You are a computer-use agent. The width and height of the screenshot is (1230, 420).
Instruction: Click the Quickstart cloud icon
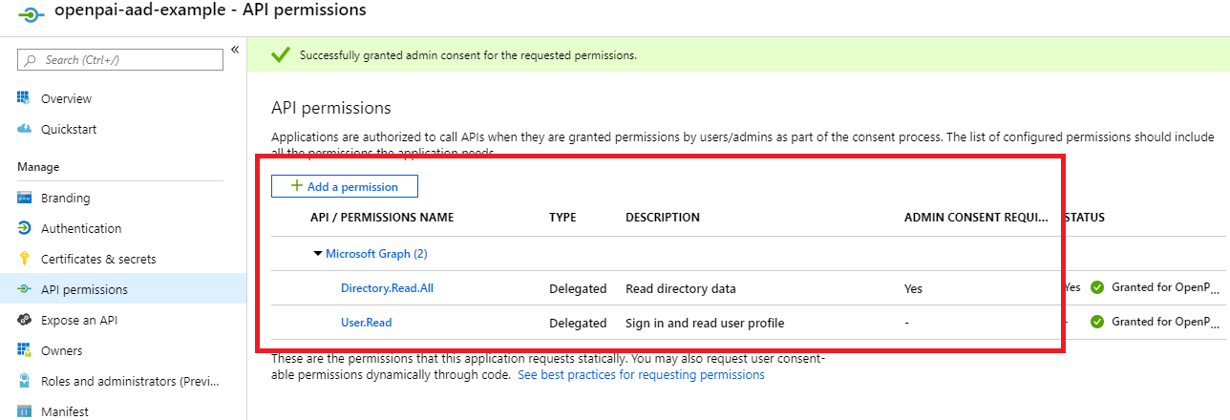[25, 129]
